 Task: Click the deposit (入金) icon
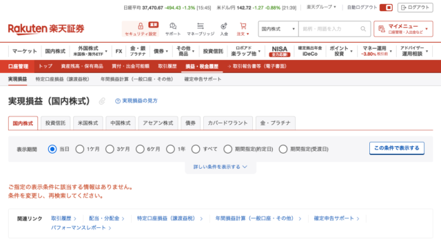[224, 26]
